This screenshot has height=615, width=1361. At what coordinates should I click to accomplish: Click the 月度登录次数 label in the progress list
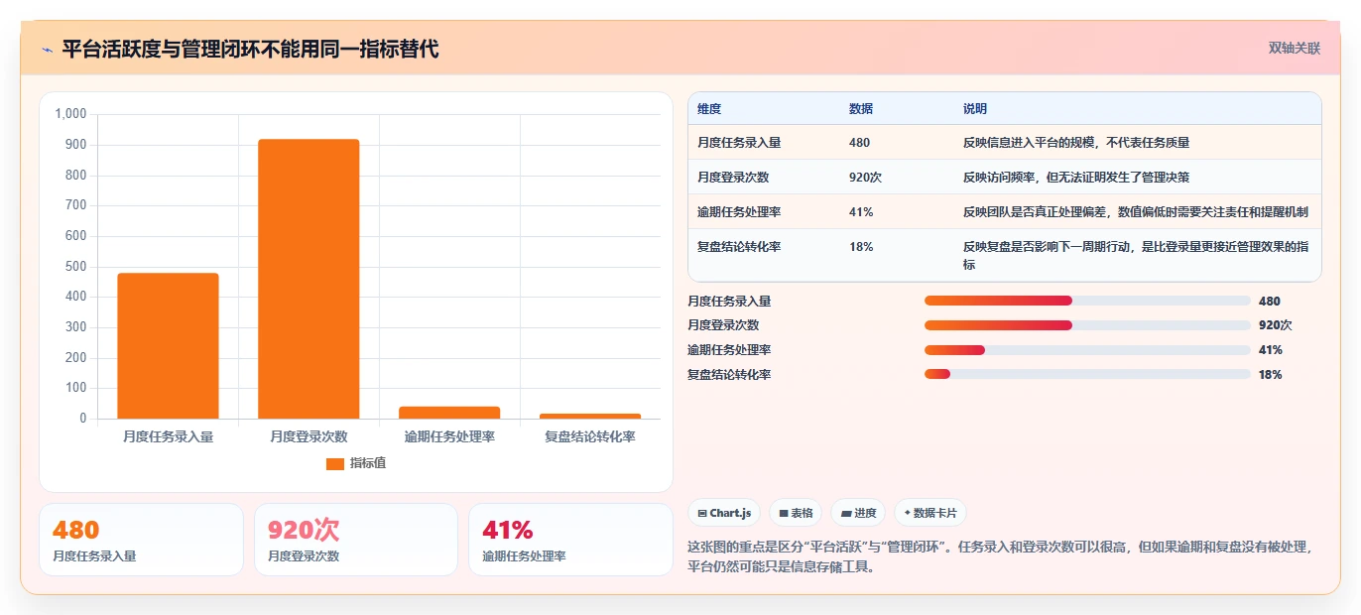(x=723, y=324)
